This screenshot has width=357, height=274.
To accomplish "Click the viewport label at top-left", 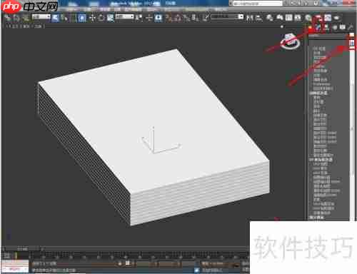I will tap(24, 26).
